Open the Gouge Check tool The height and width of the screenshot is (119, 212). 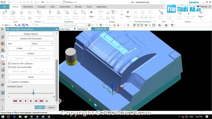click(59, 15)
